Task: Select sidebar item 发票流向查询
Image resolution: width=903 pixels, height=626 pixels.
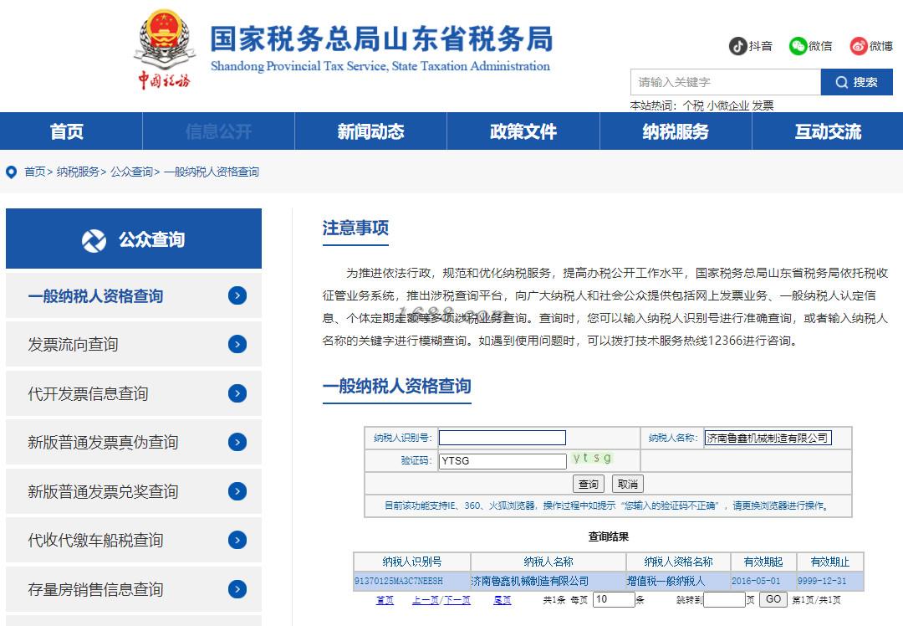Action: tap(134, 344)
